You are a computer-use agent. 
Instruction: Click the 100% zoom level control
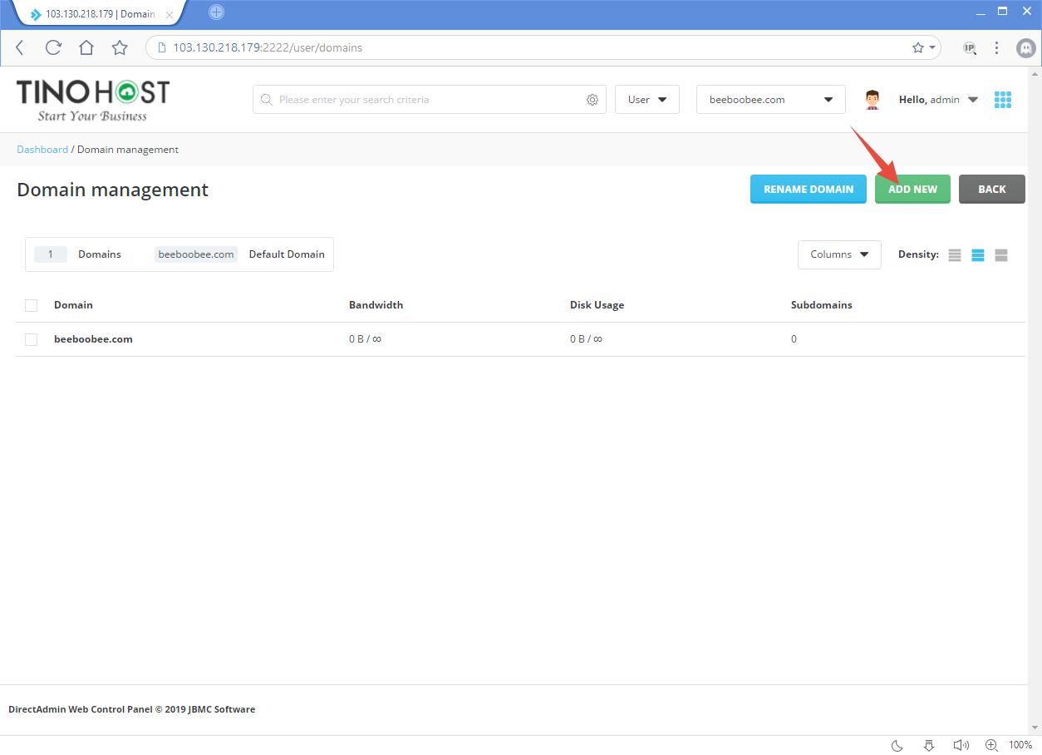pyautogui.click(x=1020, y=745)
